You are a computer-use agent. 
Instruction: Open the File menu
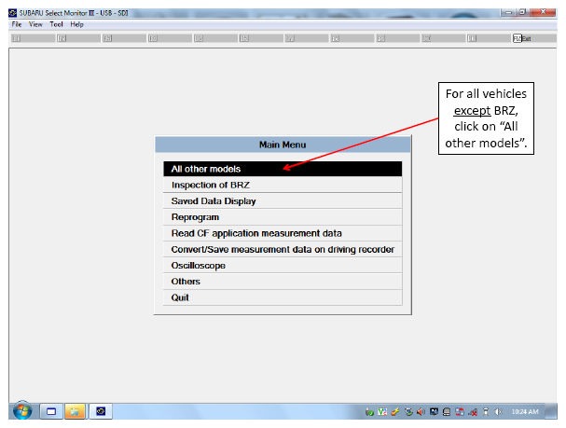[x=17, y=24]
